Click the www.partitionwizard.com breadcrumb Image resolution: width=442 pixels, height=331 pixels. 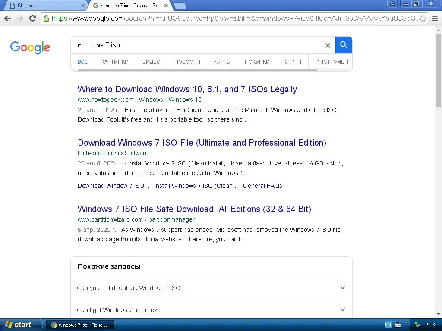coord(136,219)
